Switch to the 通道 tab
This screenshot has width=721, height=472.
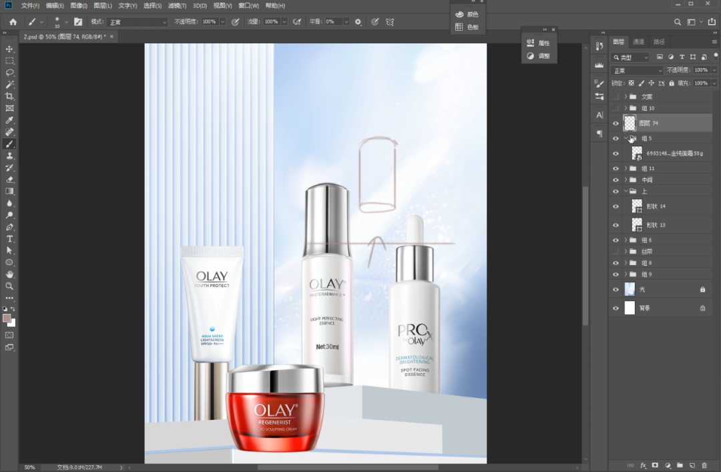point(638,42)
